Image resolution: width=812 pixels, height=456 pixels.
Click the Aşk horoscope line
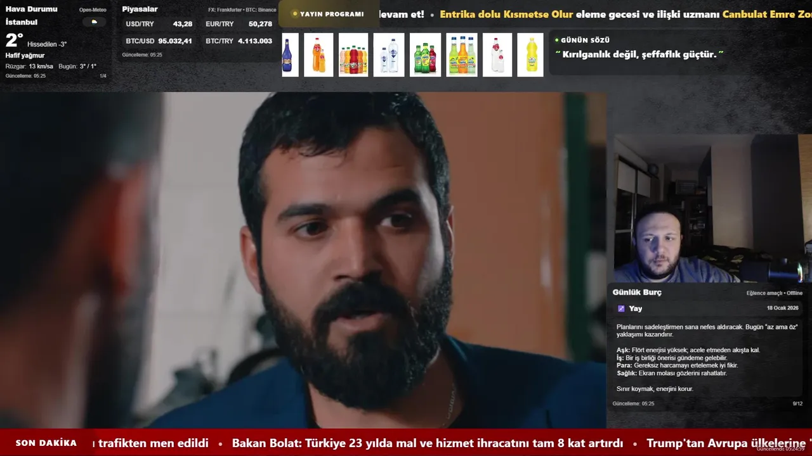(x=688, y=350)
